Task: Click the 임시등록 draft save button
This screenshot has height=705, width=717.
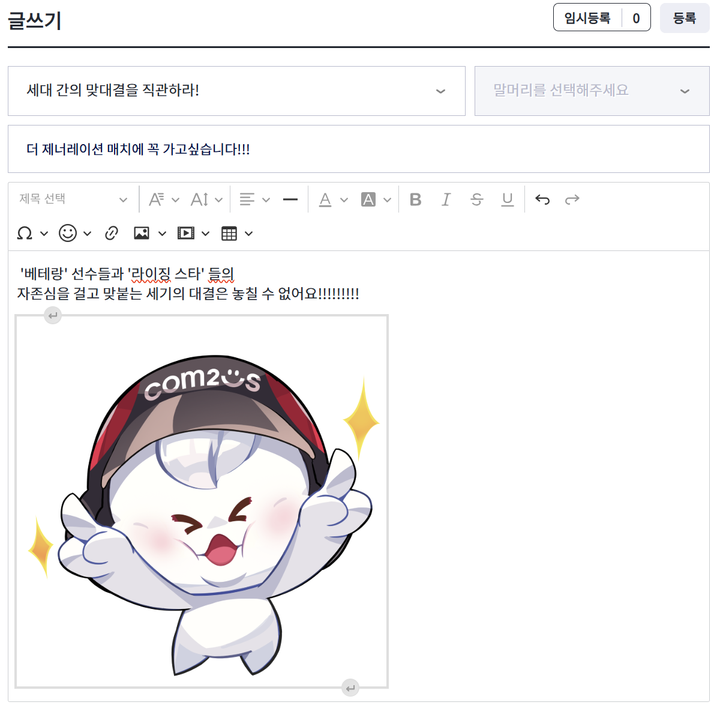Action: click(587, 18)
